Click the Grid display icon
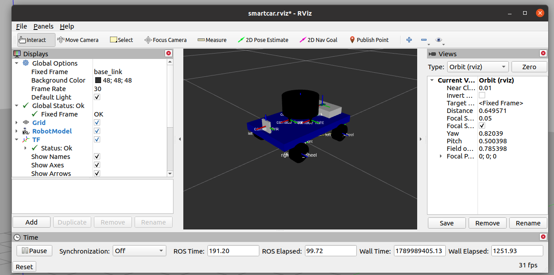Viewport: 554px width, 275px height. (x=26, y=123)
